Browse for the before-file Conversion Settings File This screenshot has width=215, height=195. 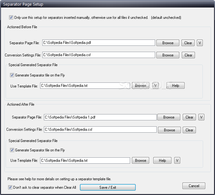pyautogui.click(x=168, y=55)
